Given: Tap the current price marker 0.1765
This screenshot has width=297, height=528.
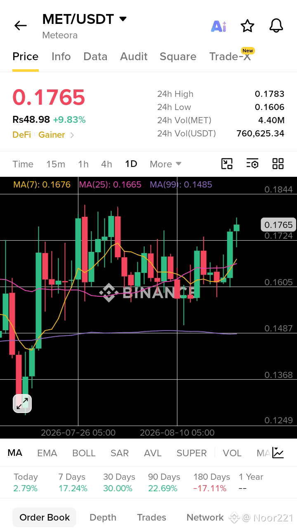Looking at the screenshot, I should click(278, 225).
